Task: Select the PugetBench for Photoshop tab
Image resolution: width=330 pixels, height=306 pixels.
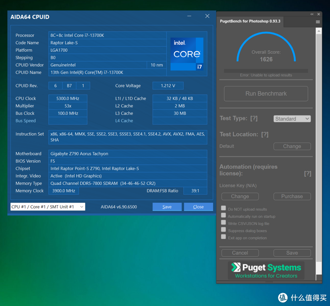Action: click(250, 21)
